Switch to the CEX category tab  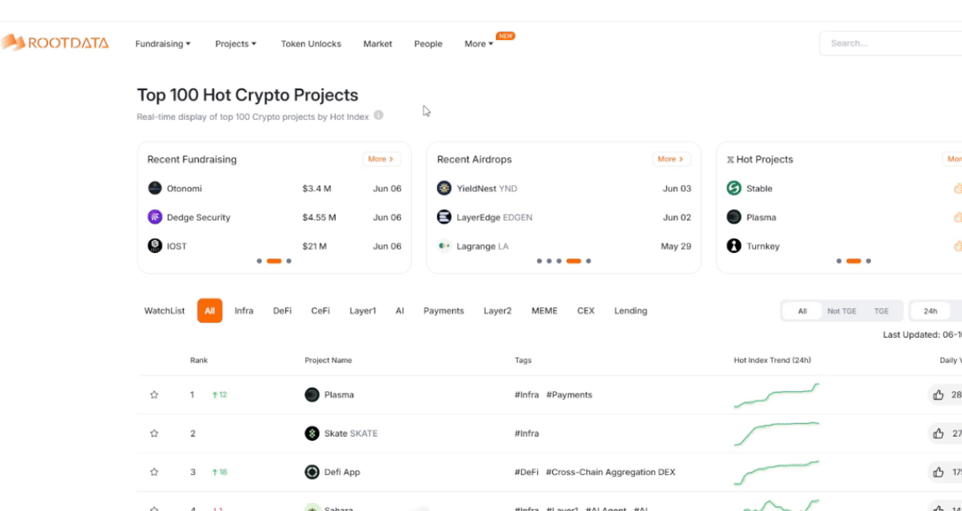coord(586,311)
